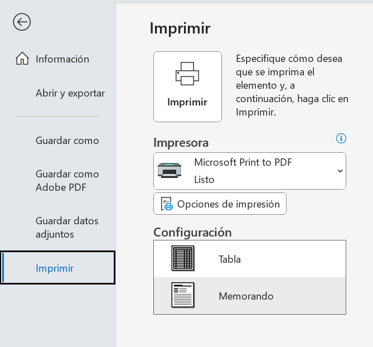
Task: Click the printer device icon for Microsoft Print to PDF
Action: pyautogui.click(x=169, y=171)
